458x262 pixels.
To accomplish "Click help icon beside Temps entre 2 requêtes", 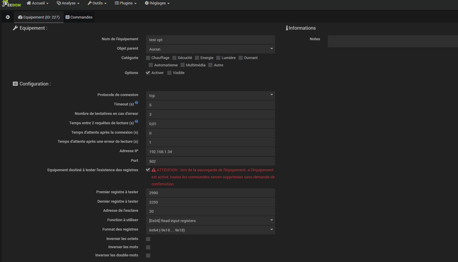I will click(136, 121).
